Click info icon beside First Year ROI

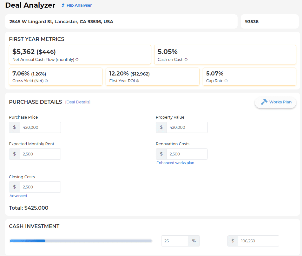point(138,81)
